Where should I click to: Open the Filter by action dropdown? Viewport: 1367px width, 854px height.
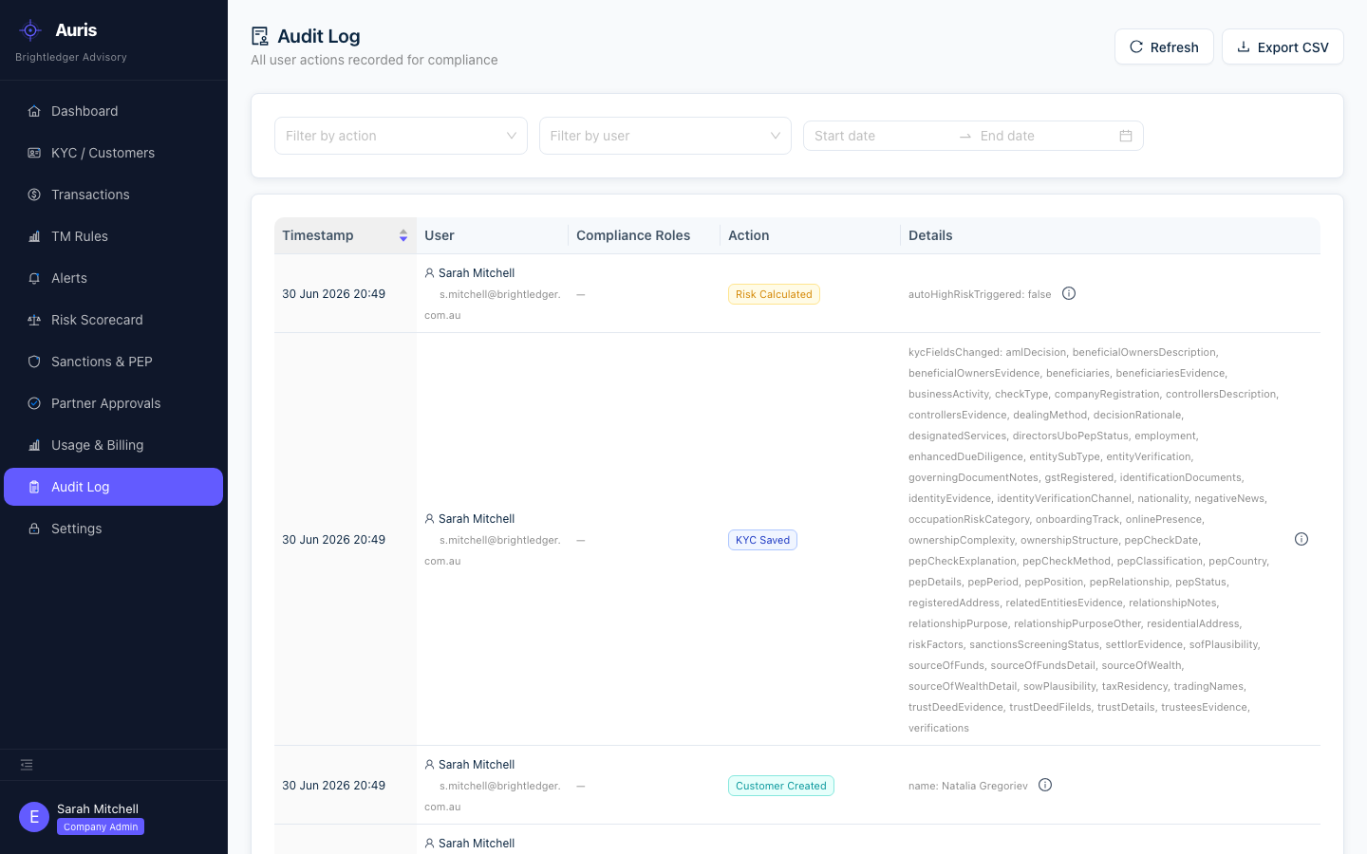click(401, 136)
